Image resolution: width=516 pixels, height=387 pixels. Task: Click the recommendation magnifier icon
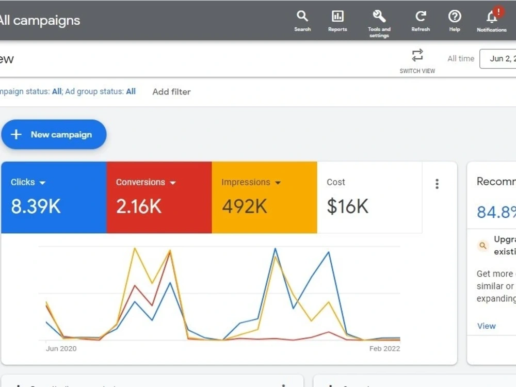pos(483,246)
